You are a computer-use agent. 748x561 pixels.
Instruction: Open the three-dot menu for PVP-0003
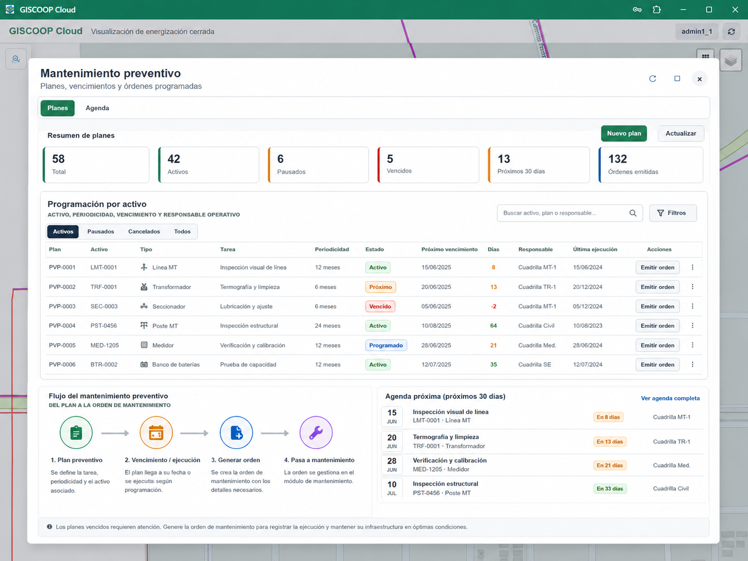(693, 306)
